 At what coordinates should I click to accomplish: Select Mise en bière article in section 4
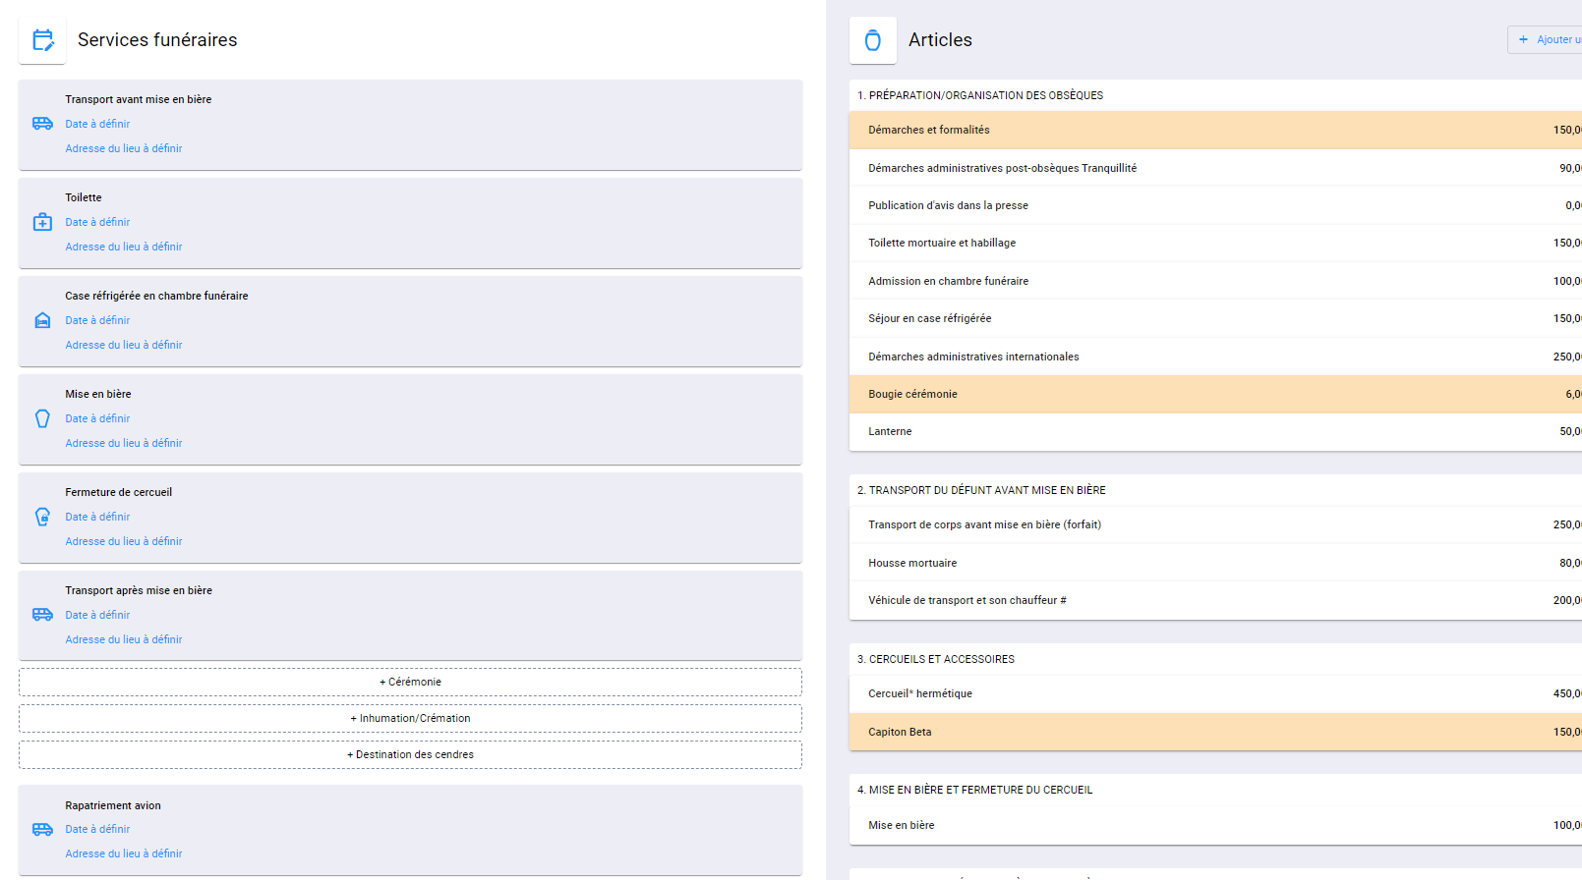click(x=1215, y=825)
